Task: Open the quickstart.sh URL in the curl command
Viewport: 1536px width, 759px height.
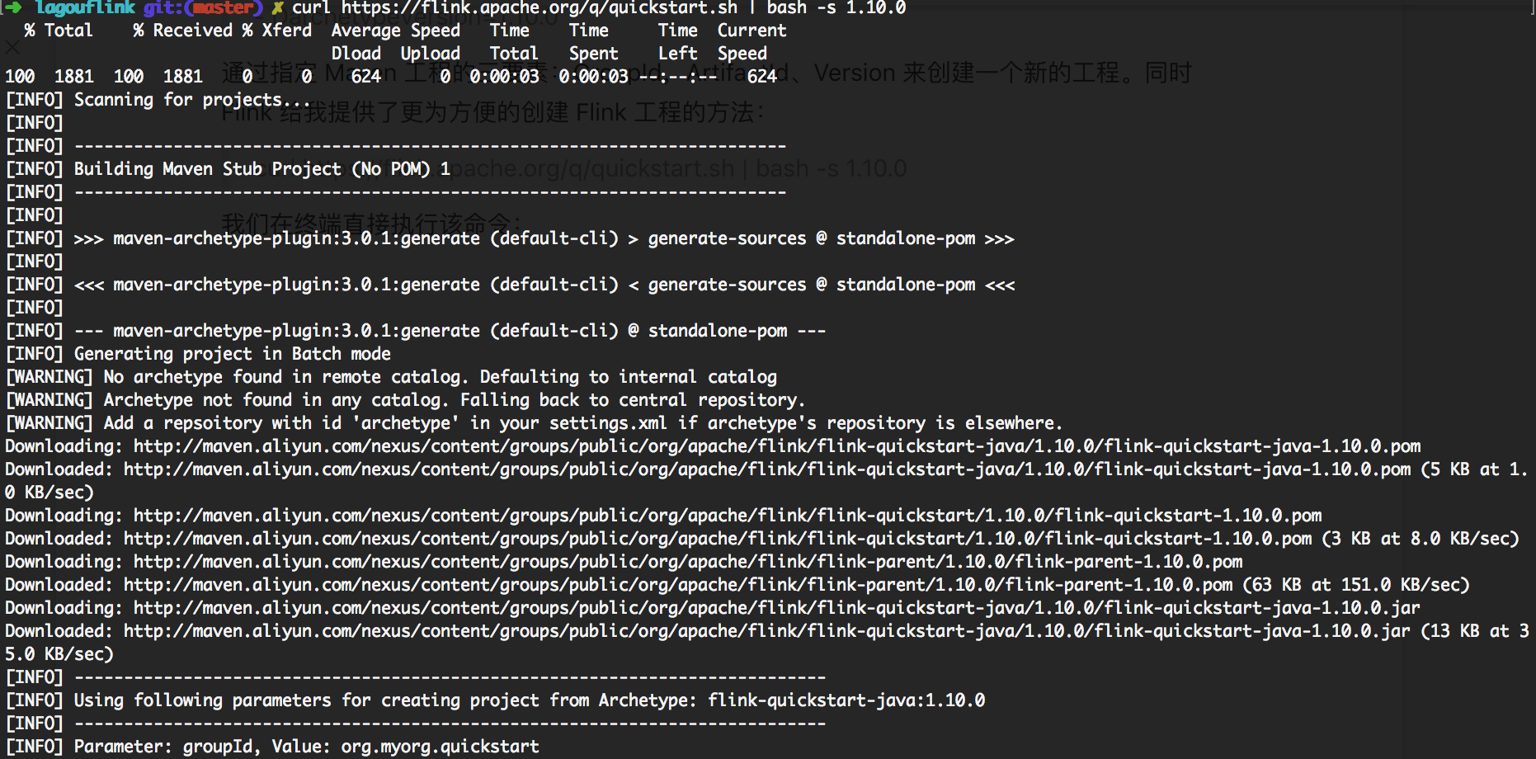Action: [539, 7]
